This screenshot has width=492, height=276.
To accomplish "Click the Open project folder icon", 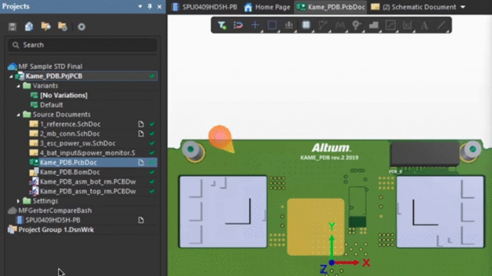I will [46, 27].
